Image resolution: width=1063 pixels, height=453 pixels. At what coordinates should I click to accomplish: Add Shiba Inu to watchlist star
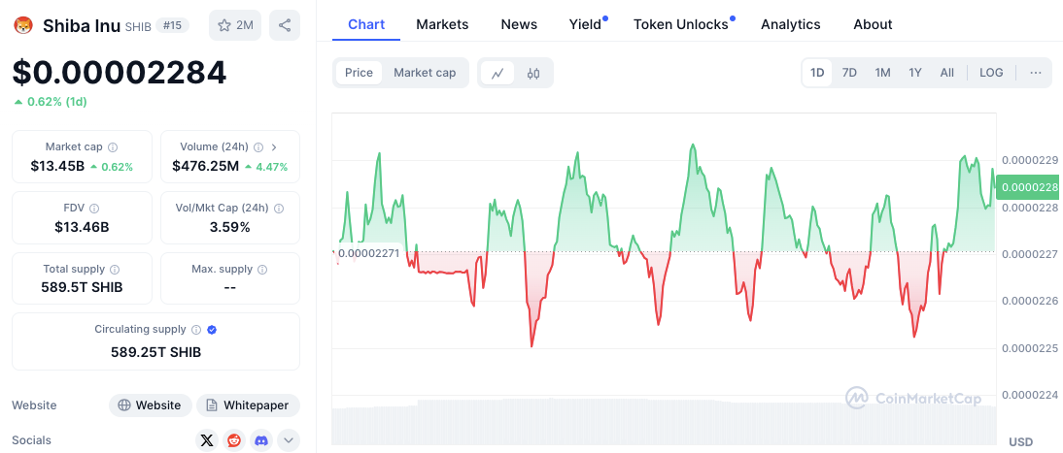pos(235,25)
